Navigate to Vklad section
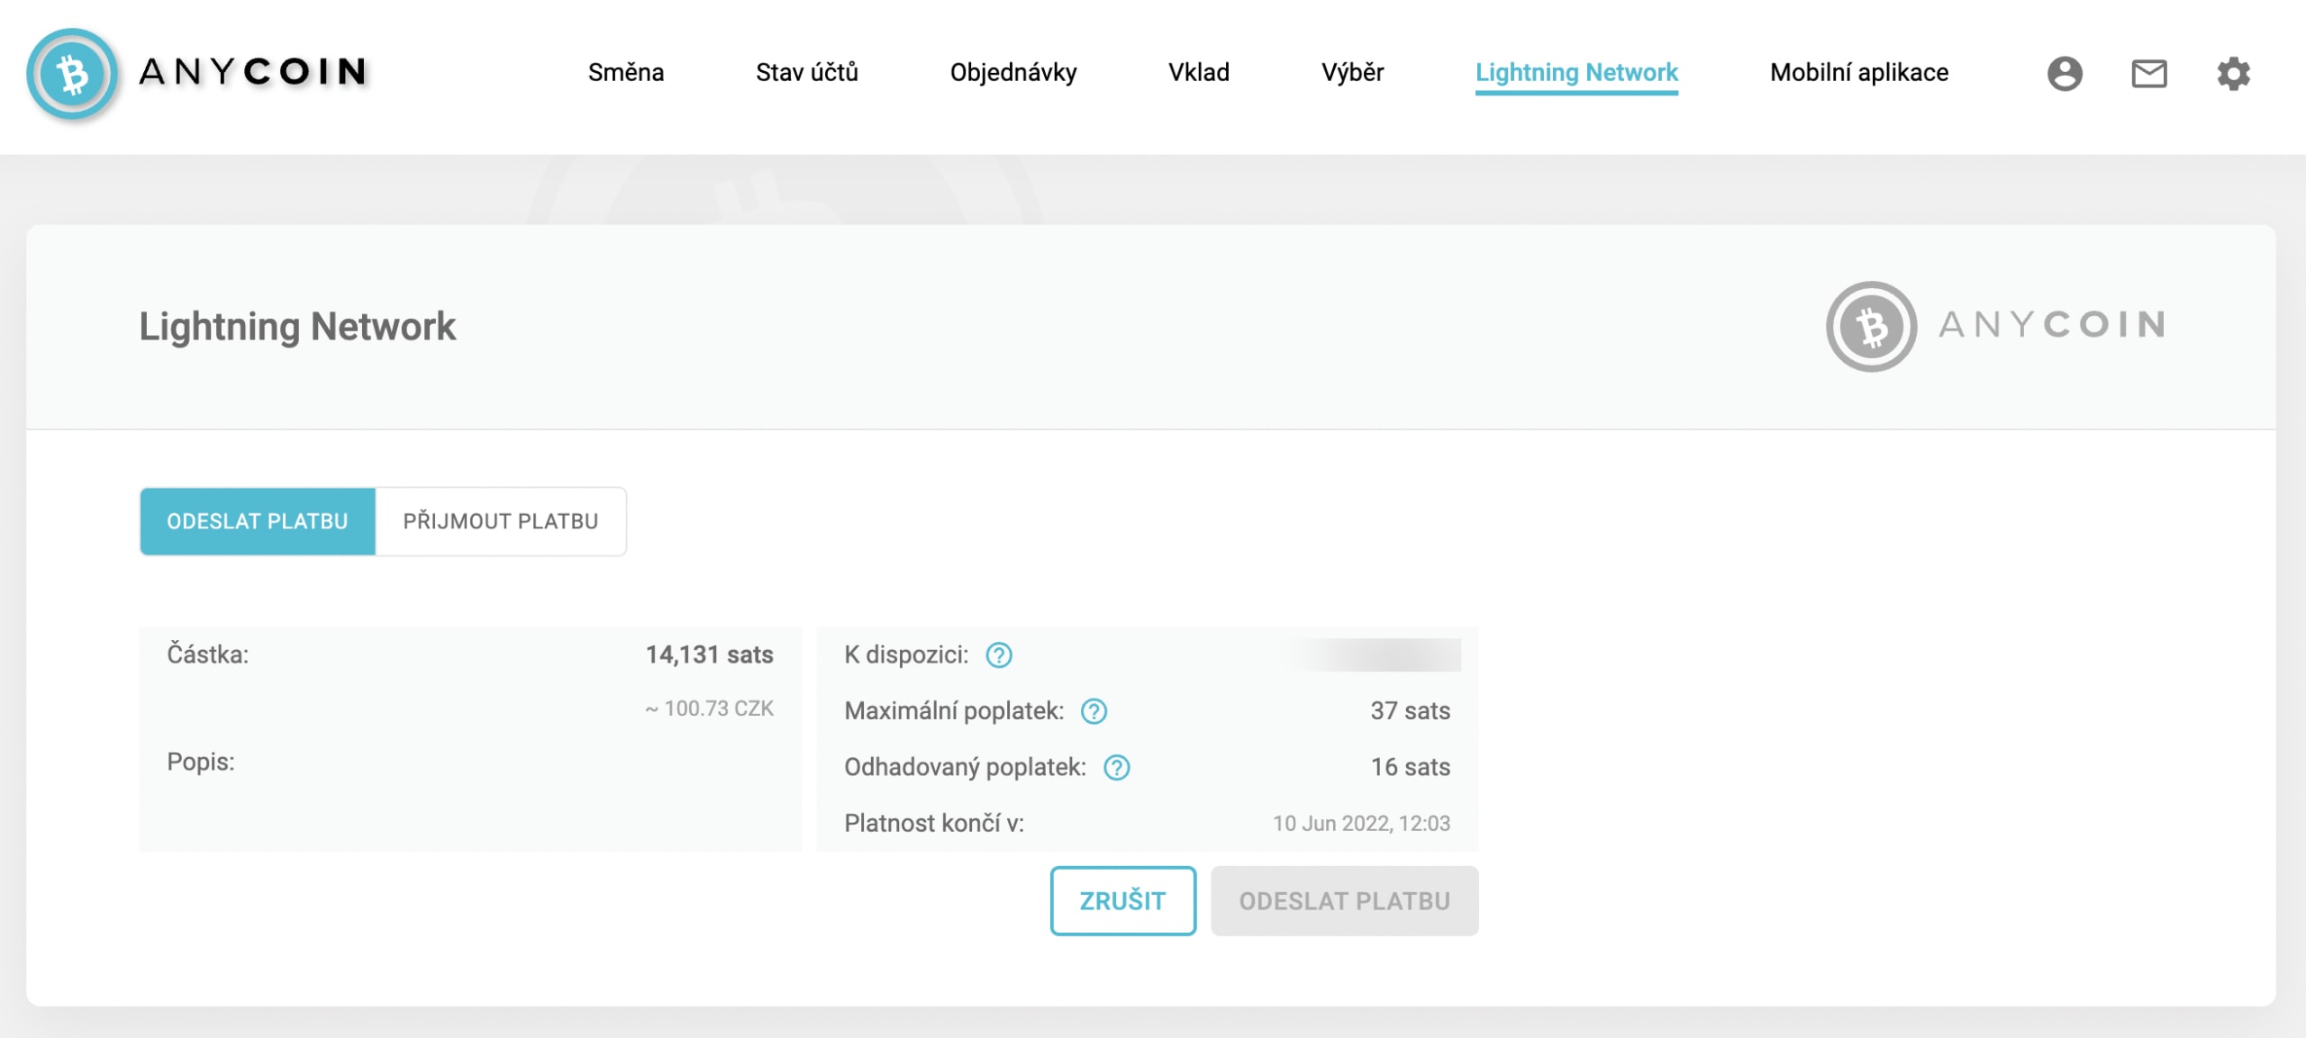Viewport: 2306px width, 1038px height. pyautogui.click(x=1198, y=72)
